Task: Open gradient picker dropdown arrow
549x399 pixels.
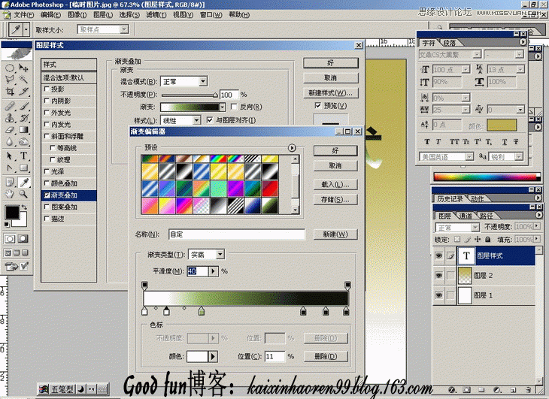Action: 223,107
